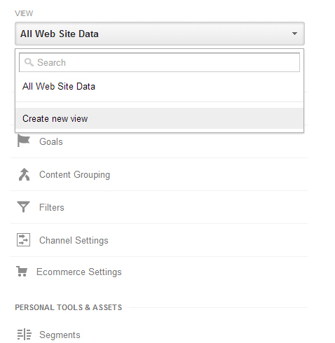Focus the view Search field

click(159, 62)
